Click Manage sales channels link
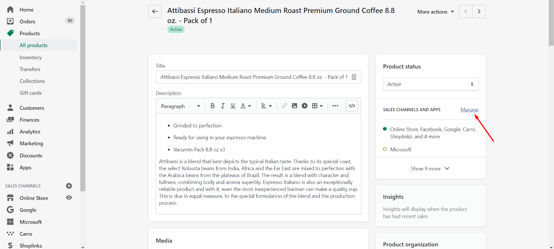Screen dimensions: 554x249 coord(470,110)
